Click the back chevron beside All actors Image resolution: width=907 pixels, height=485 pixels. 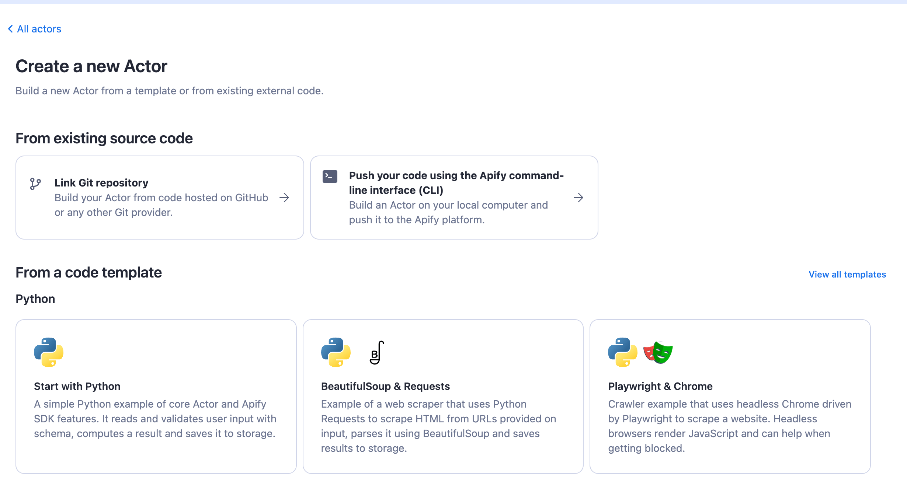pyautogui.click(x=10, y=29)
